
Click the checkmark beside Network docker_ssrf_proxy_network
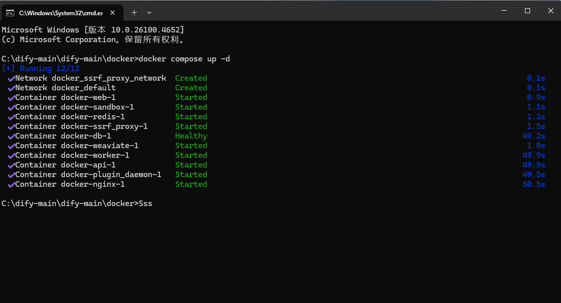[11, 78]
